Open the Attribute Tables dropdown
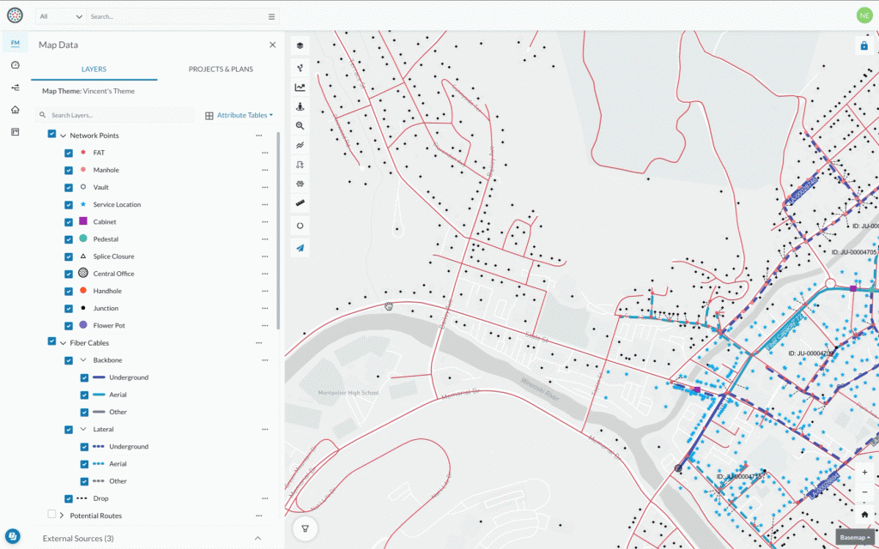Image resolution: width=879 pixels, height=549 pixels. [239, 116]
